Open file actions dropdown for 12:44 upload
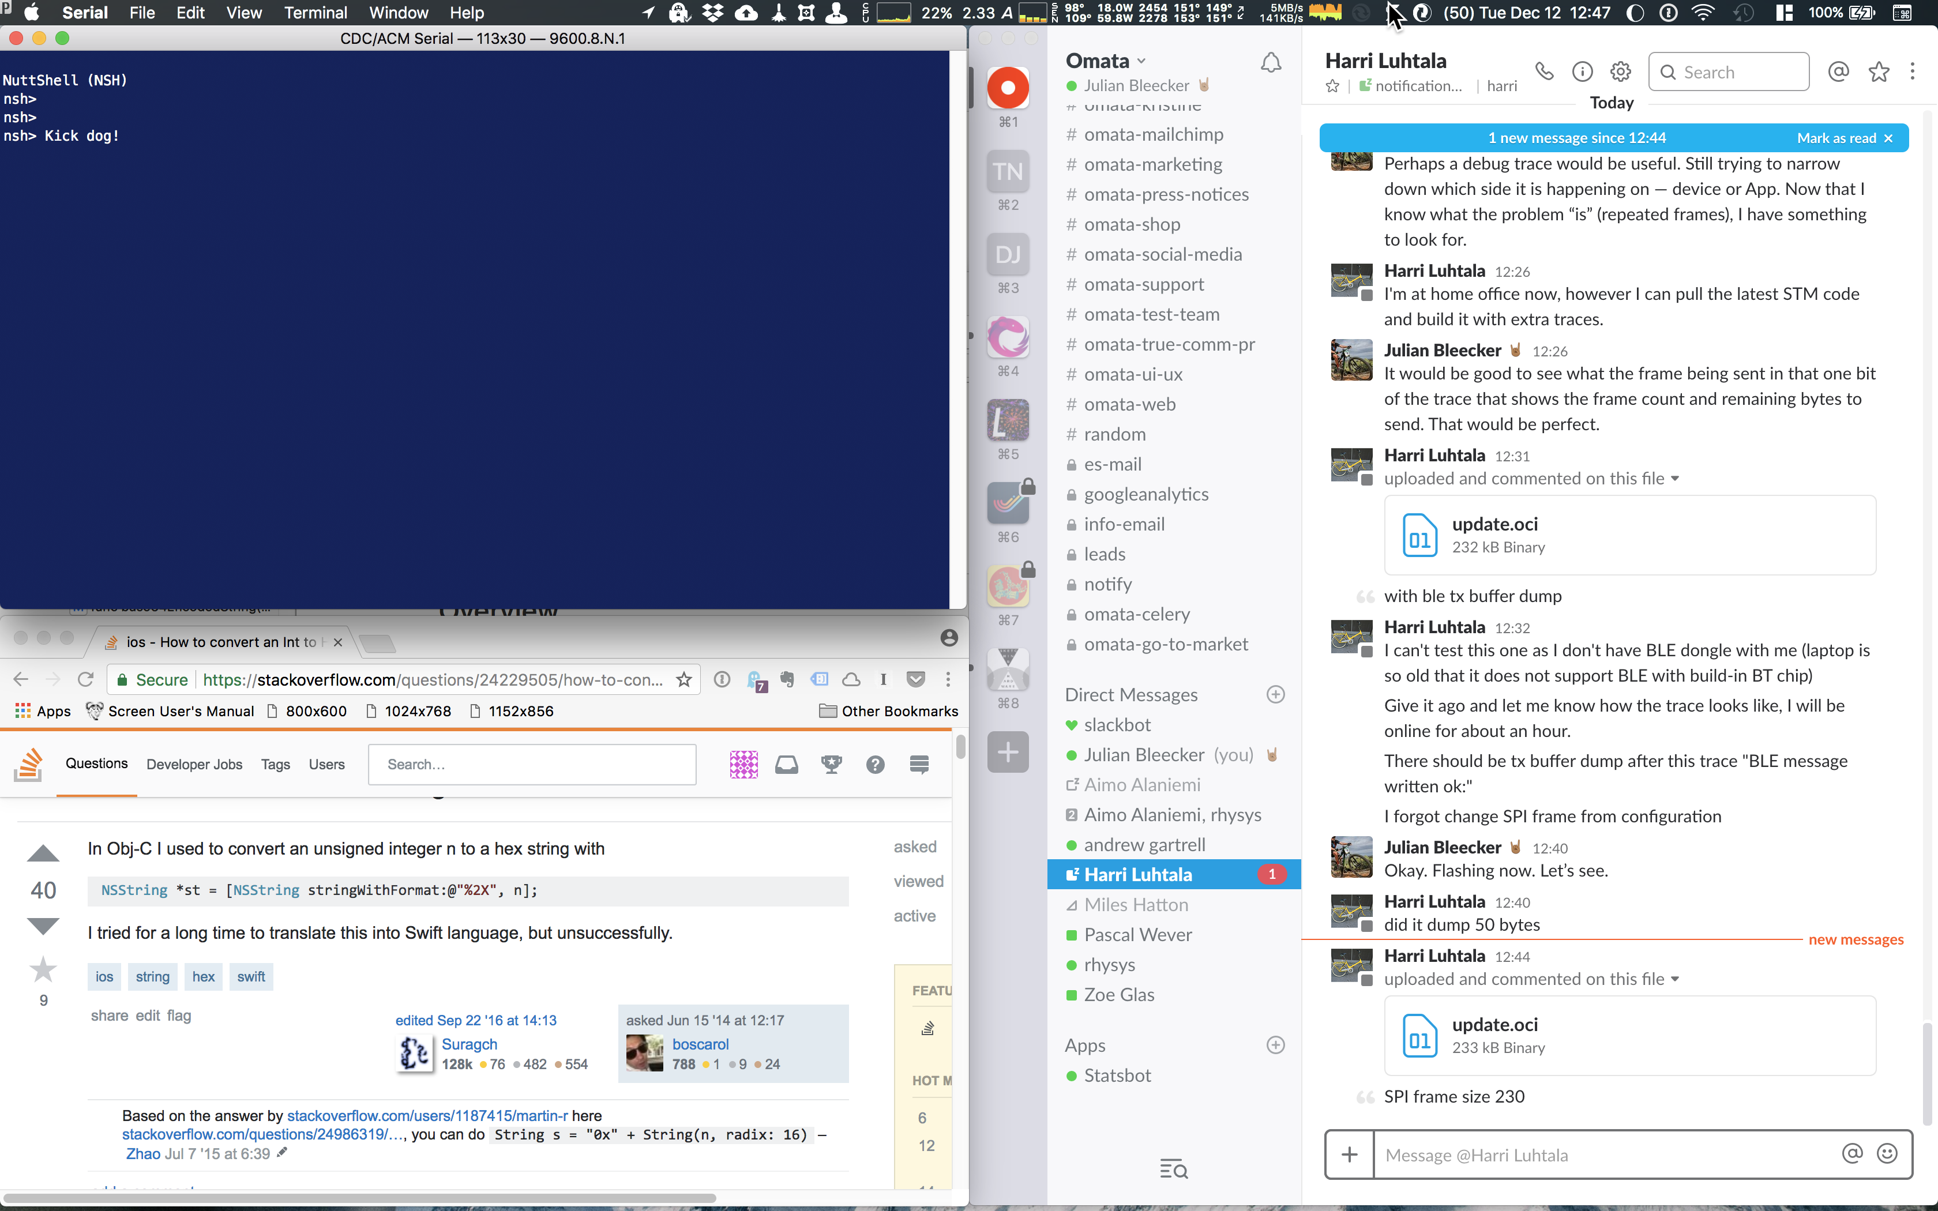 (1676, 979)
